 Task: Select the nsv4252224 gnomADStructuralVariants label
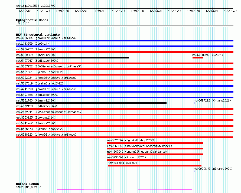pos(46,78)
